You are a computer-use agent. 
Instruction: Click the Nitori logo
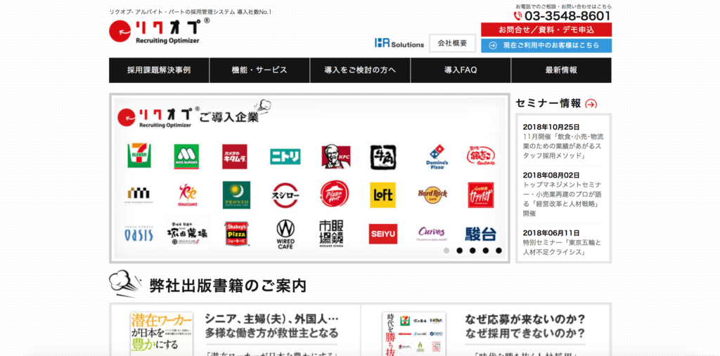(x=285, y=157)
